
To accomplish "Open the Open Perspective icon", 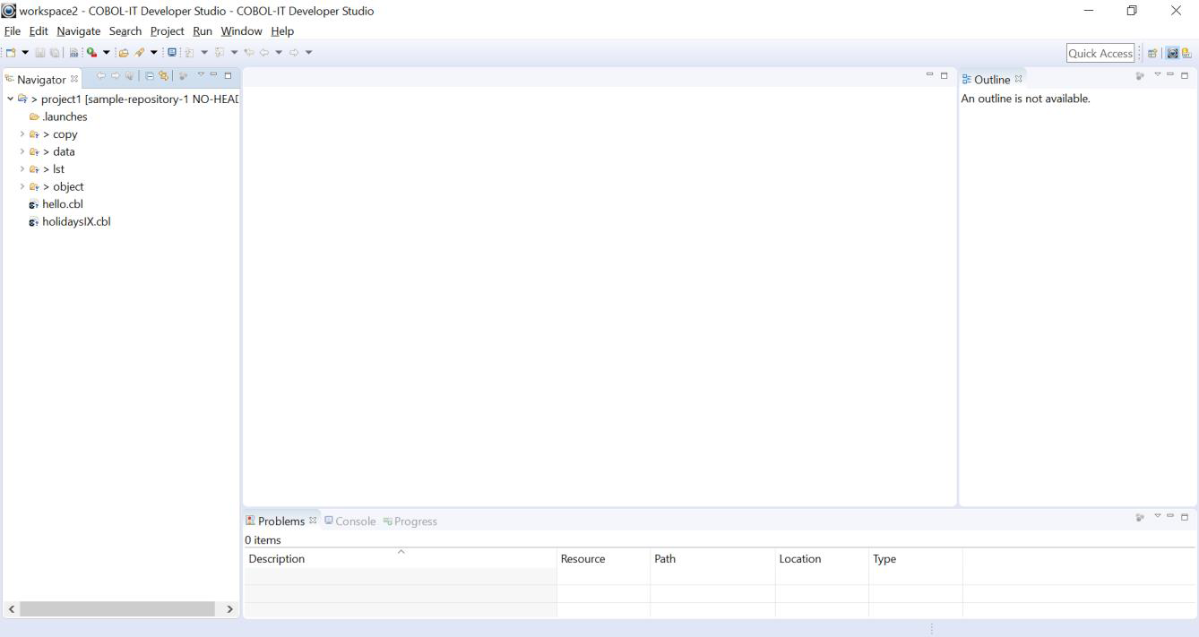I will [x=1152, y=52].
